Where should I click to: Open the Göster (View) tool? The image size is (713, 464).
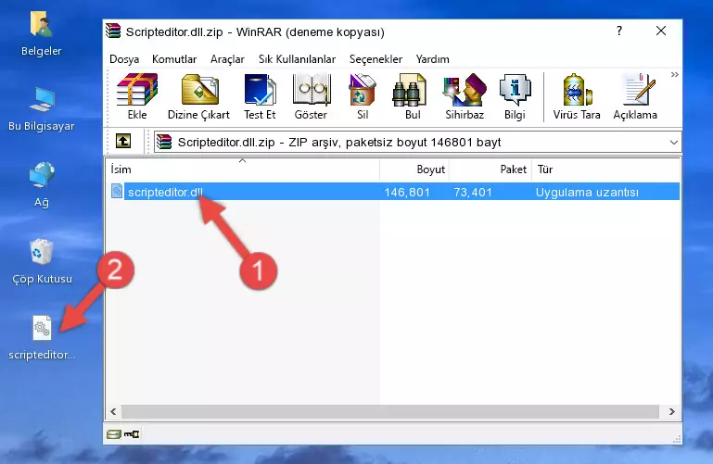[x=311, y=96]
